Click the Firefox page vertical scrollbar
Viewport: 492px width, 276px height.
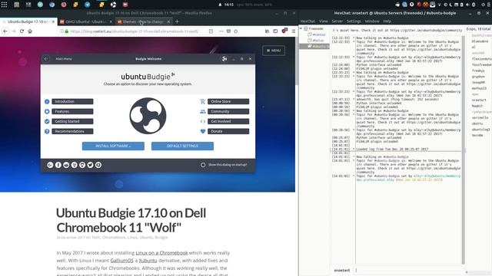point(297,61)
